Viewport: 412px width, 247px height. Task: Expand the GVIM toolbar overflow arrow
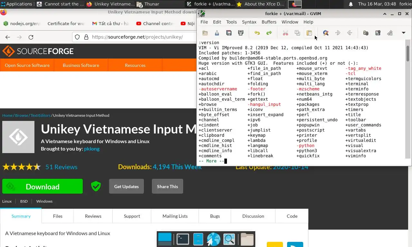click(404, 33)
